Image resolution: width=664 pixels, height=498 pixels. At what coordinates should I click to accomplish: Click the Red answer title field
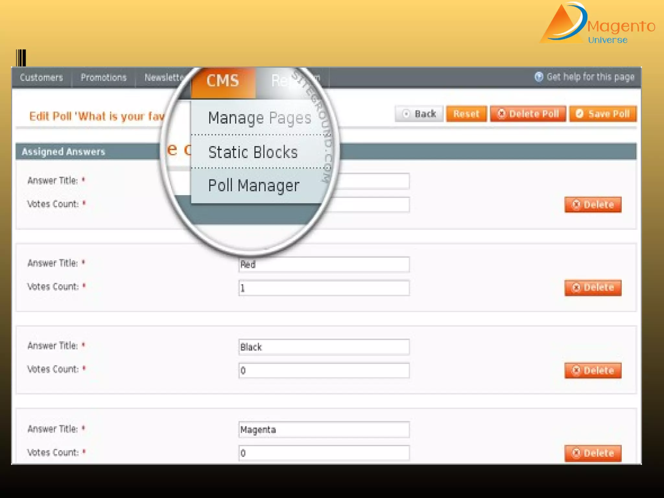(324, 264)
